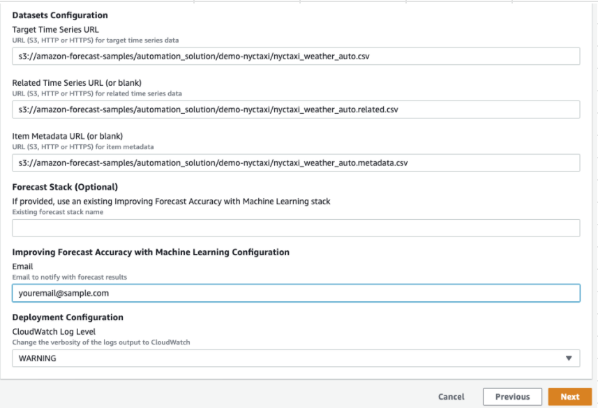Cancel the stack configuration

click(451, 396)
